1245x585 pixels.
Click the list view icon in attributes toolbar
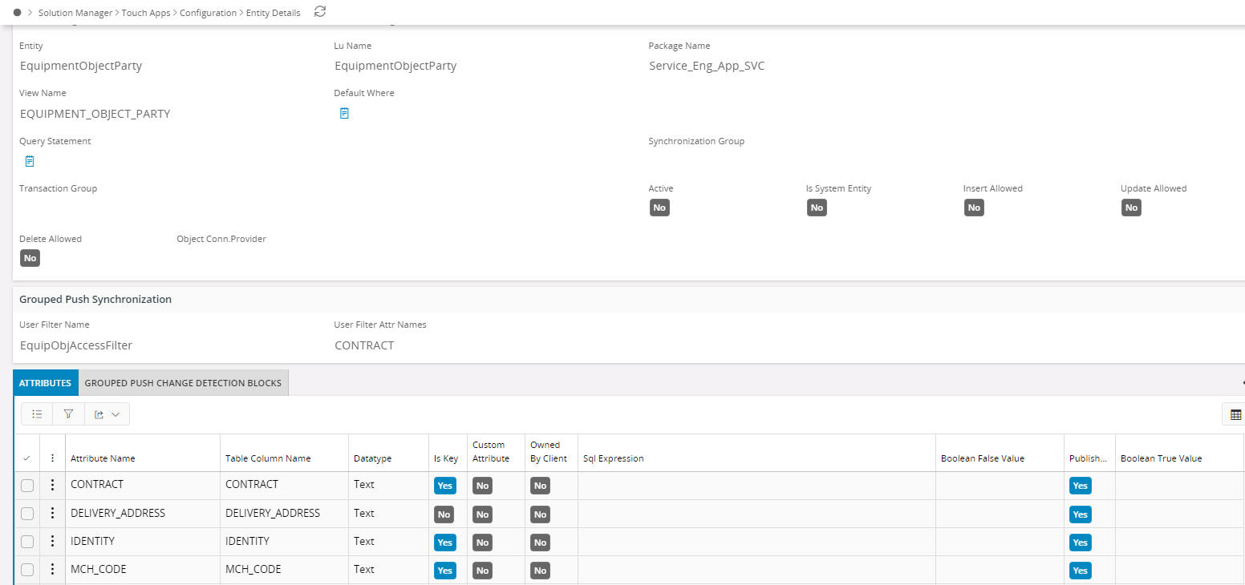point(37,414)
